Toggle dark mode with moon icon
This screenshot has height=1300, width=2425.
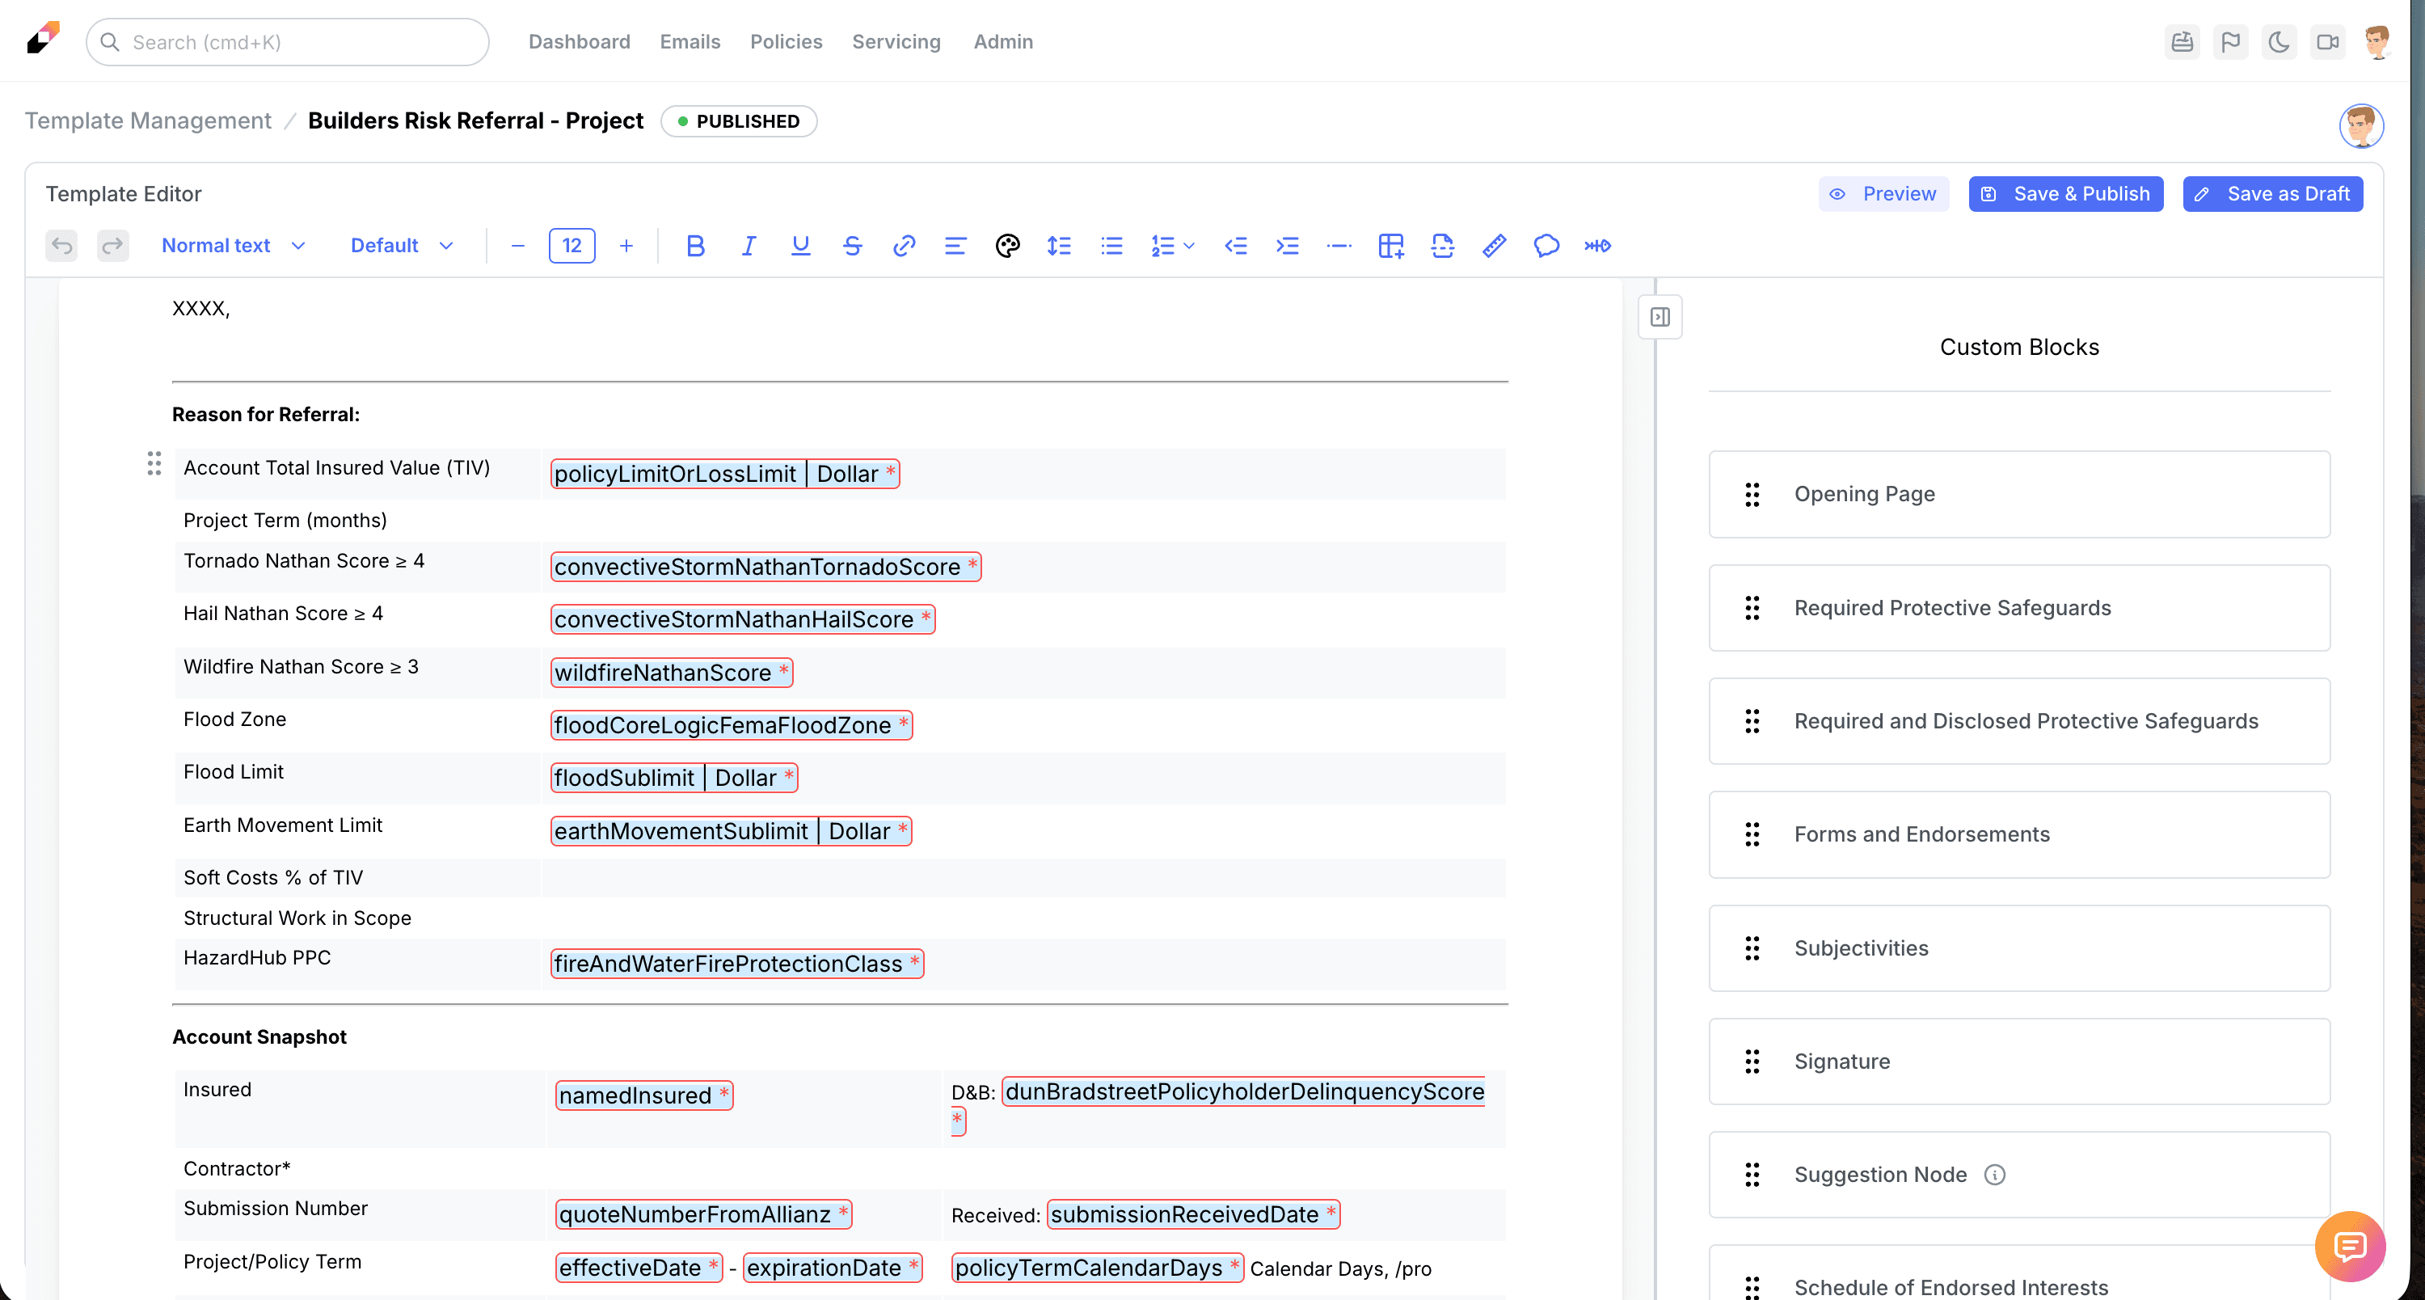(x=2279, y=42)
